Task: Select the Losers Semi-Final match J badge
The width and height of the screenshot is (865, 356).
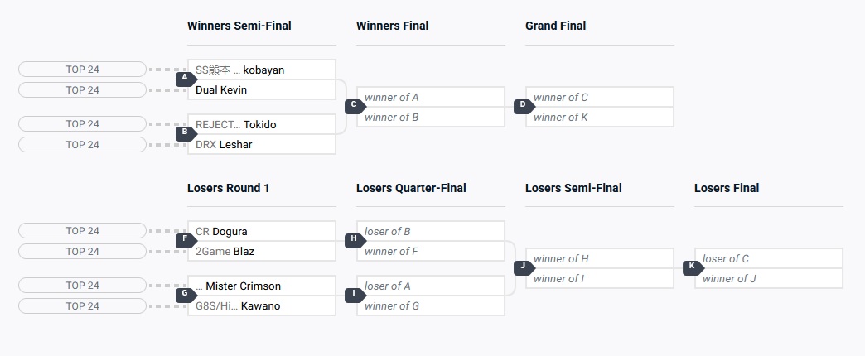Action: (524, 267)
